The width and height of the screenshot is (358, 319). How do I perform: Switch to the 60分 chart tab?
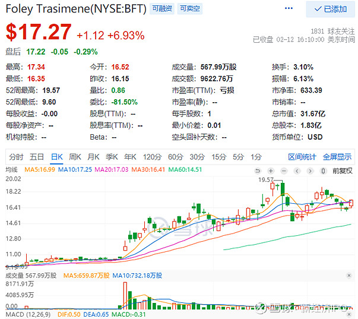click(x=176, y=157)
